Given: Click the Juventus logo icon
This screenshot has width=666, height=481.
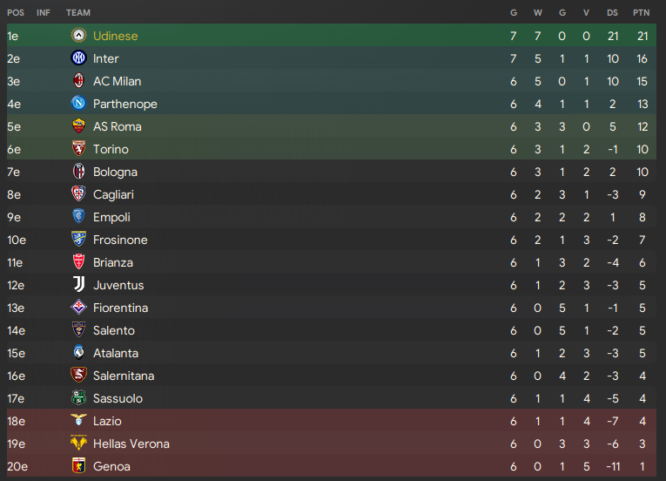Looking at the screenshot, I should coord(78,285).
